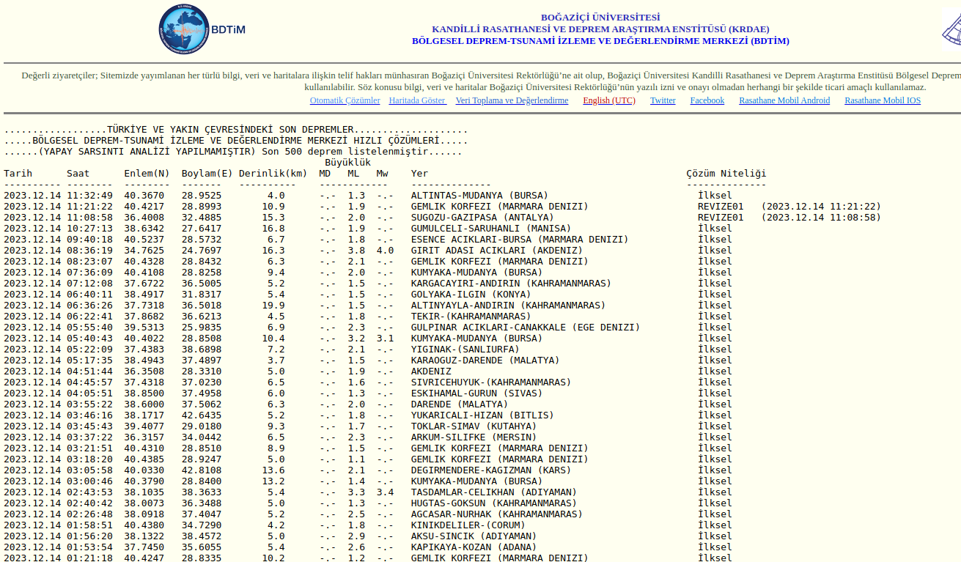
Task: Click the Boğaziçi Üniversitesi heading text
Action: [600, 18]
